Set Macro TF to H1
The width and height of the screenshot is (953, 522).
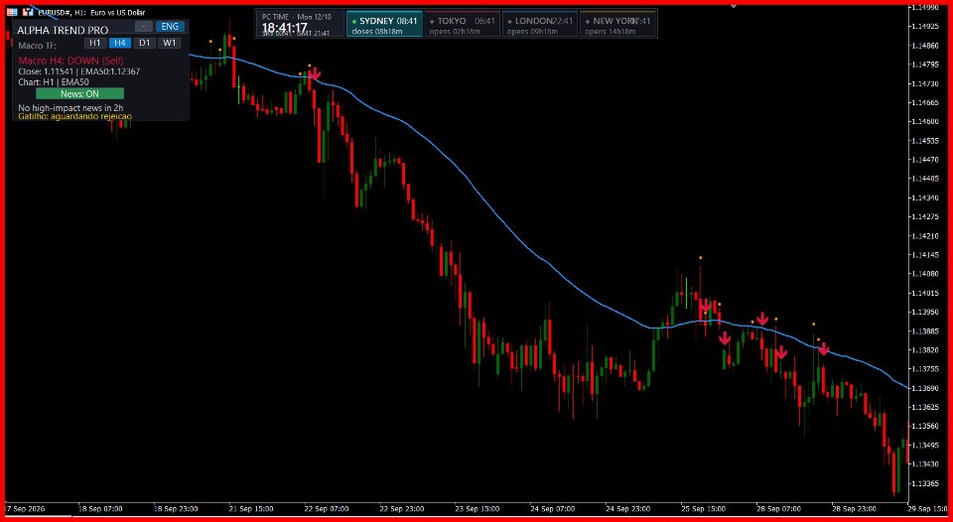95,43
